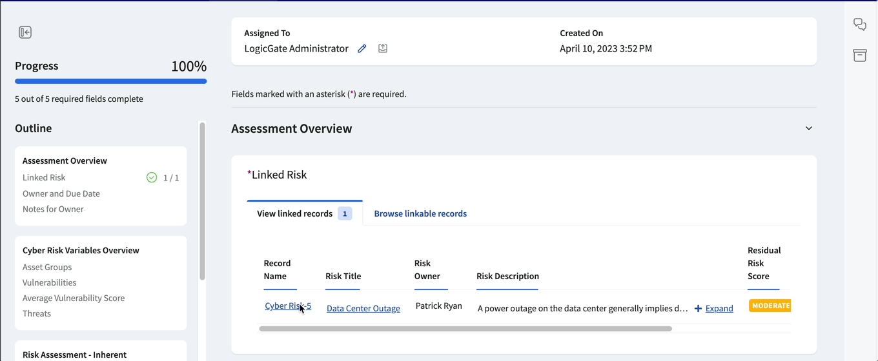Open the Cyber Risk-5 record link

288,306
